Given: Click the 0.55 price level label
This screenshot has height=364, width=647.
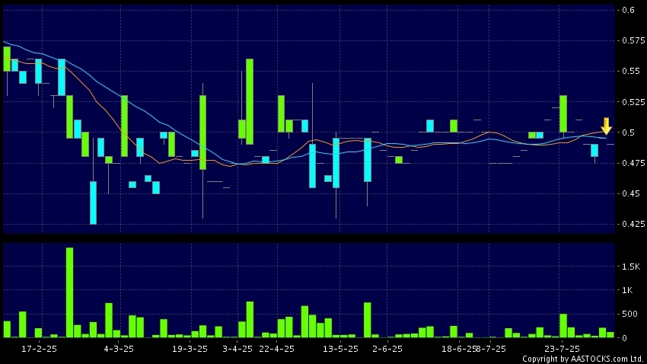Looking at the screenshot, I should [631, 71].
